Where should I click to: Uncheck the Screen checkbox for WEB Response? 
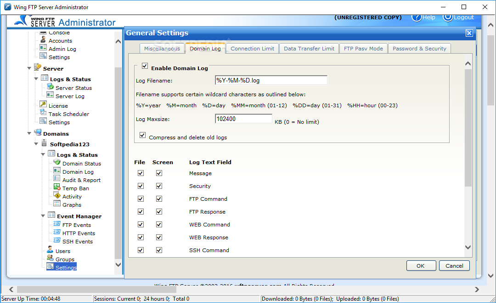159,237
